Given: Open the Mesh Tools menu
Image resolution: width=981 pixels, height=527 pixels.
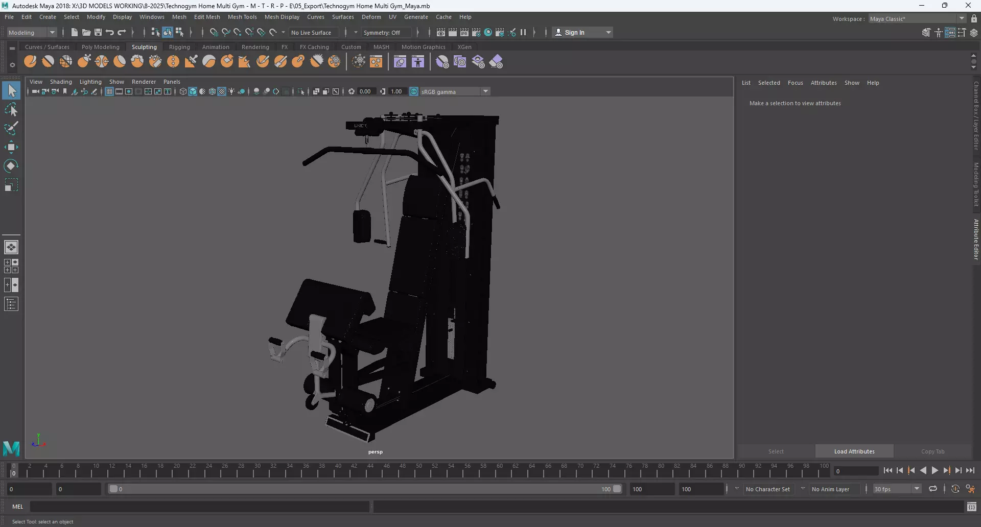Looking at the screenshot, I should point(242,17).
